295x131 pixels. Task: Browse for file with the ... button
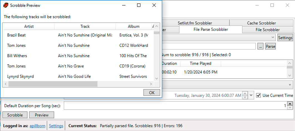[260, 47]
